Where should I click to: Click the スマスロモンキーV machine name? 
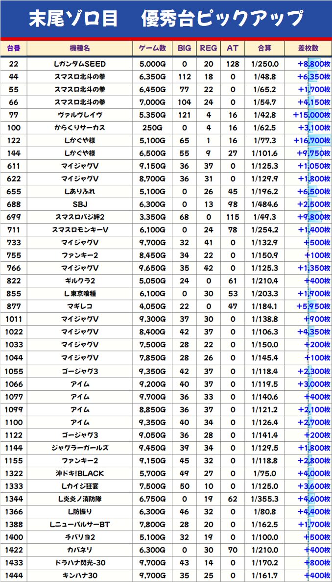[x=80, y=230]
